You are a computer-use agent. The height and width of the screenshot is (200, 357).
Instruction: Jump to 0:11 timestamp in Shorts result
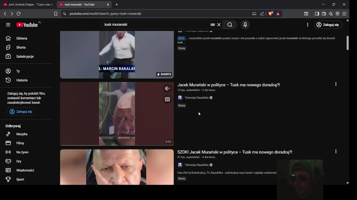181,38
